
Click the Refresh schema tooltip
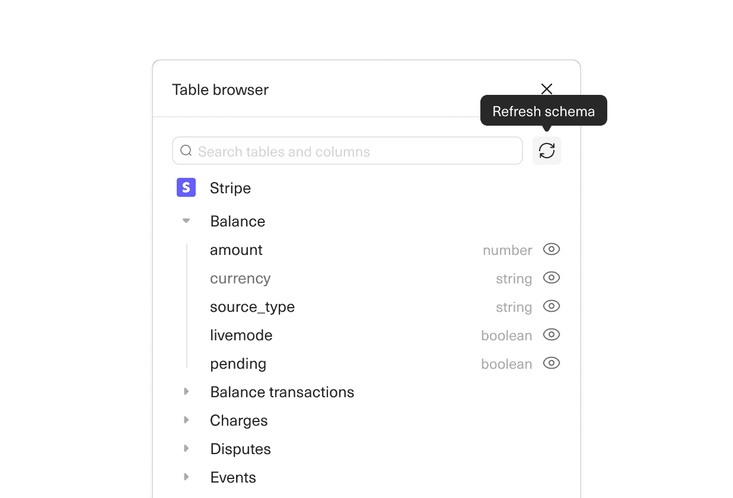543,111
